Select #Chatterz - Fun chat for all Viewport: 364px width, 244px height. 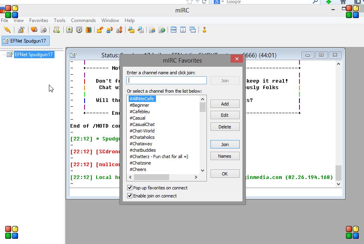click(x=159, y=157)
